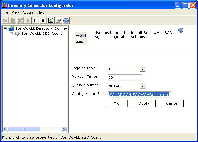Screen dimensions: 198x142
Task: Click the green Refresh toolbar icon
Action: [51, 20]
